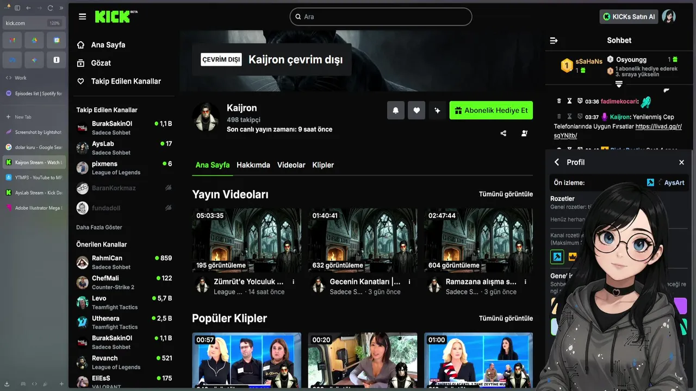Open the Gmail pinned tab

pyautogui.click(x=11, y=40)
